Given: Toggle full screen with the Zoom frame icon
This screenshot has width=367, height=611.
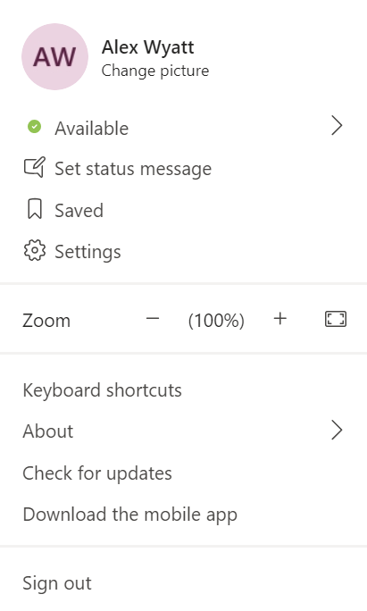Looking at the screenshot, I should click(336, 319).
